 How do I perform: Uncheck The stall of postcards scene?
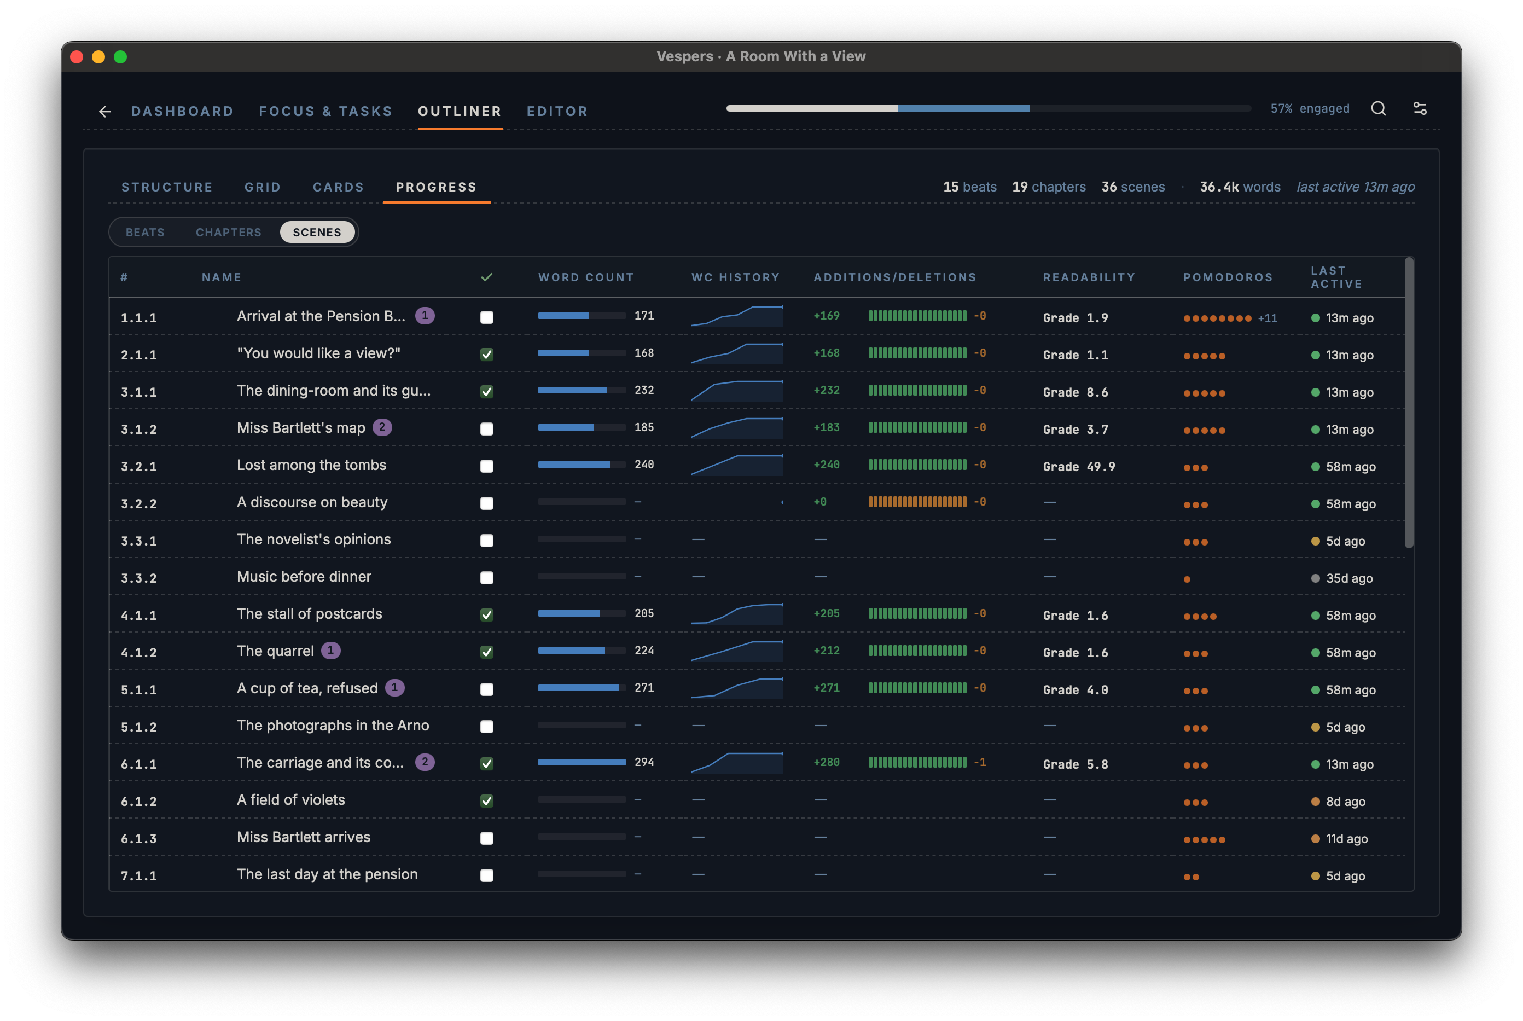[x=487, y=614]
